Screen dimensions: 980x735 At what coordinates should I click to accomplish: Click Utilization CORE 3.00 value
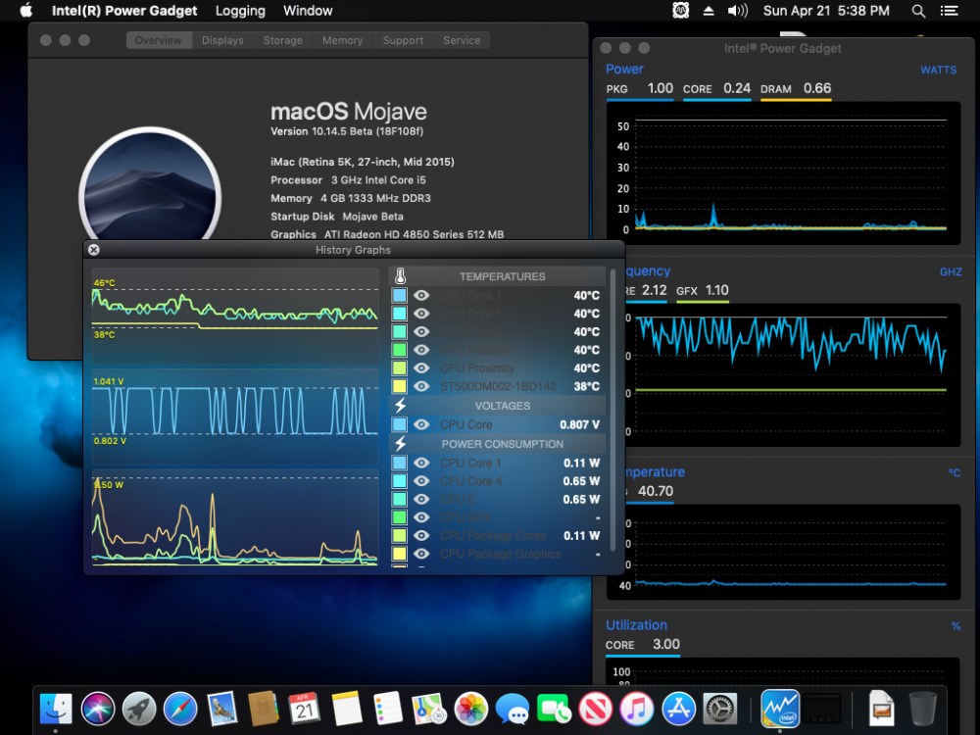[x=643, y=645]
